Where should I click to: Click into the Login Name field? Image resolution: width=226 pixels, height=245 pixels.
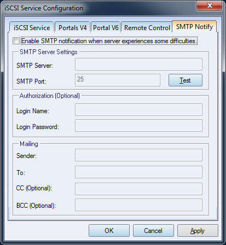click(138, 110)
